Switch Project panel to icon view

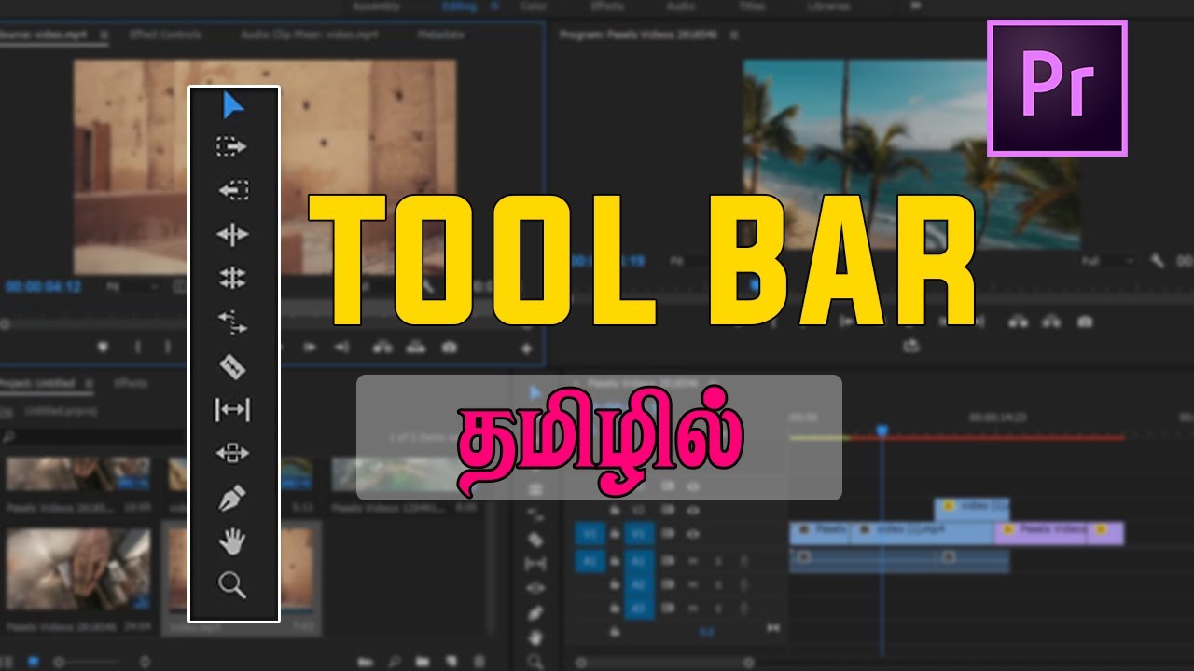pos(34,661)
